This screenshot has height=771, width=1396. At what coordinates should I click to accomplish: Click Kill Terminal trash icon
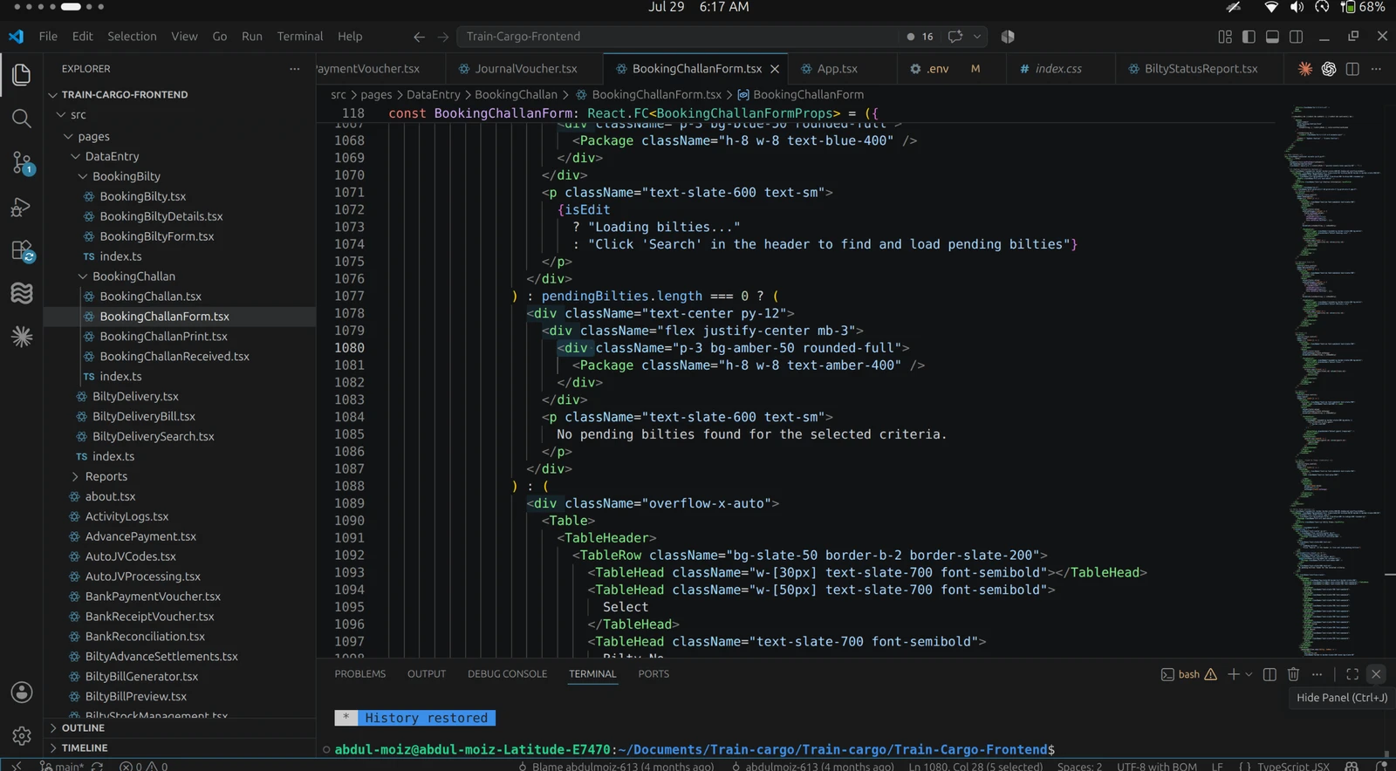pyautogui.click(x=1294, y=674)
